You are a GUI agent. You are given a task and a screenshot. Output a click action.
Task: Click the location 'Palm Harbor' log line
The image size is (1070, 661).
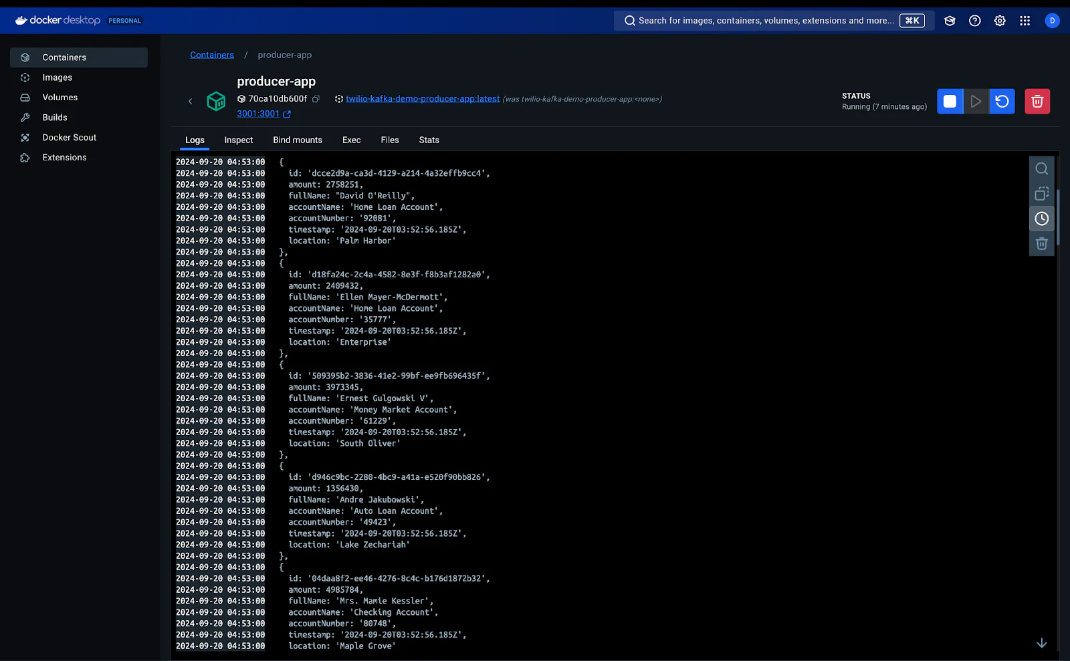342,241
